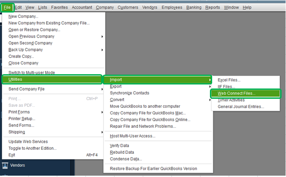Select the Utilities menu entry

click(x=52, y=80)
